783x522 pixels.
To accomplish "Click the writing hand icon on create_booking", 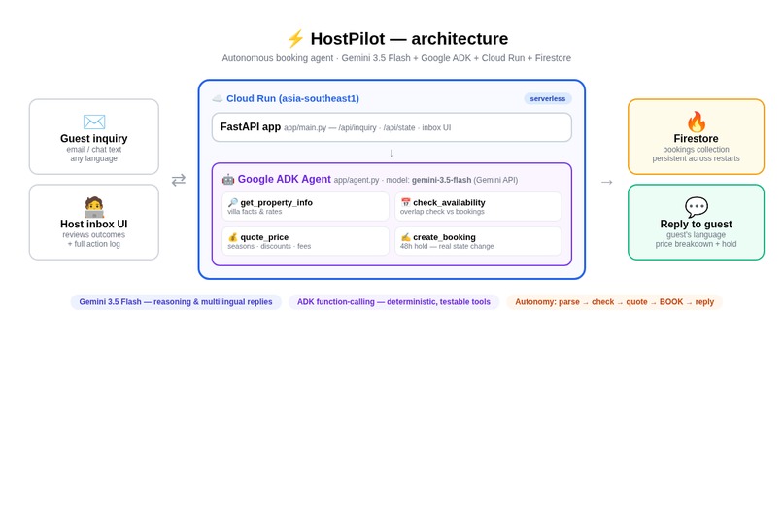I will (405, 237).
